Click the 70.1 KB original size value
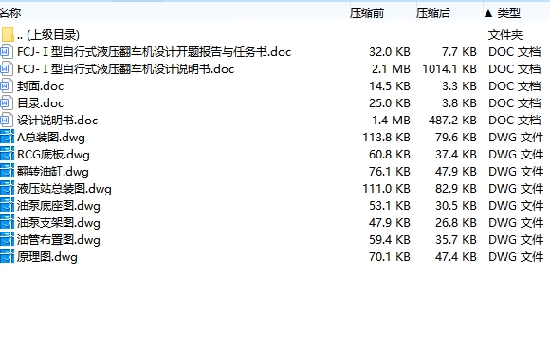 pos(390,257)
